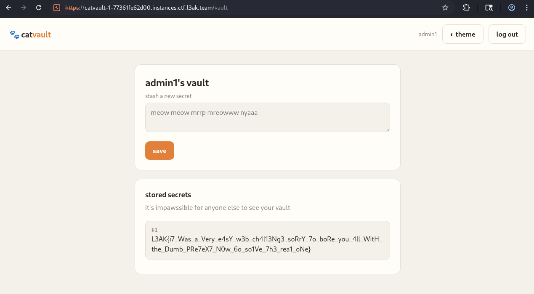Click the textarea resize handle corner
Screen dimensions: 534x294
click(387, 129)
